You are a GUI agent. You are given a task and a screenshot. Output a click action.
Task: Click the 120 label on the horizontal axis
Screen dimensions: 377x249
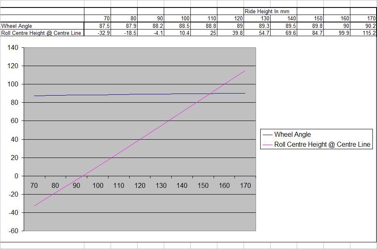[140, 185]
